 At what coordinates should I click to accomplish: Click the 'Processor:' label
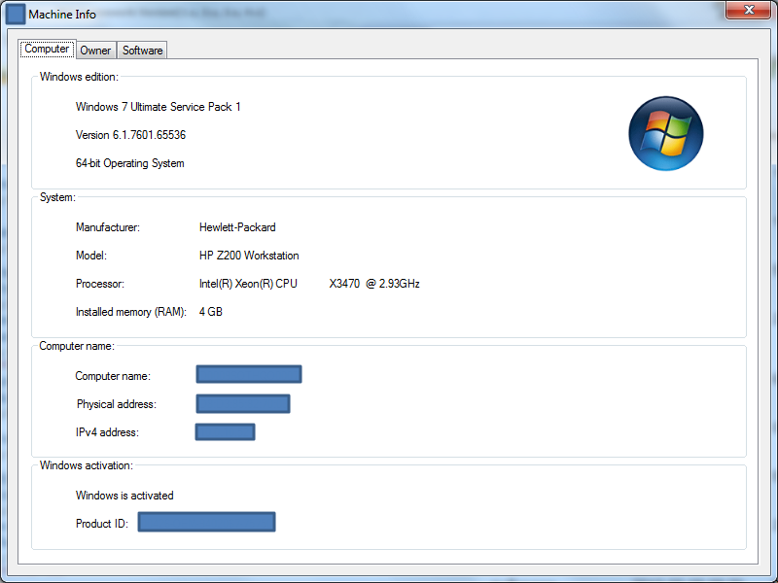(100, 284)
